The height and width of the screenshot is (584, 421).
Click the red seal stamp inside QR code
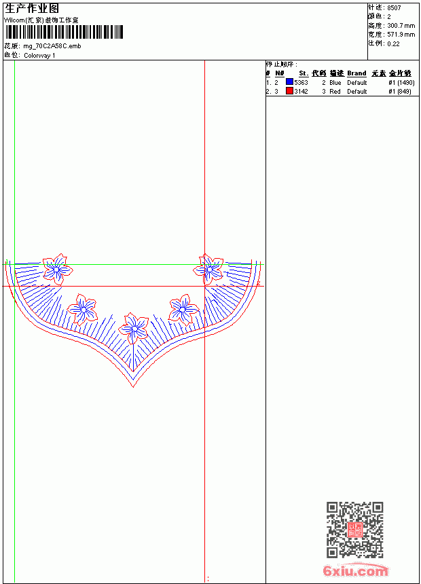[x=355, y=530]
